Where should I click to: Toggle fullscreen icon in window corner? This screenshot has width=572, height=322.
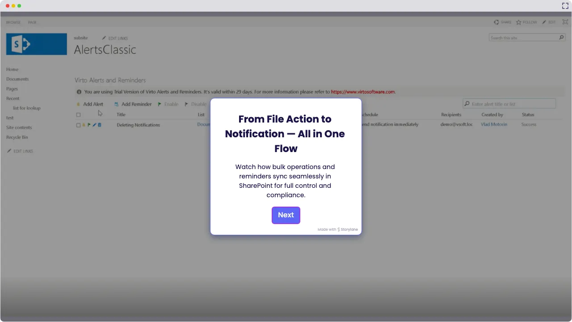point(565,6)
